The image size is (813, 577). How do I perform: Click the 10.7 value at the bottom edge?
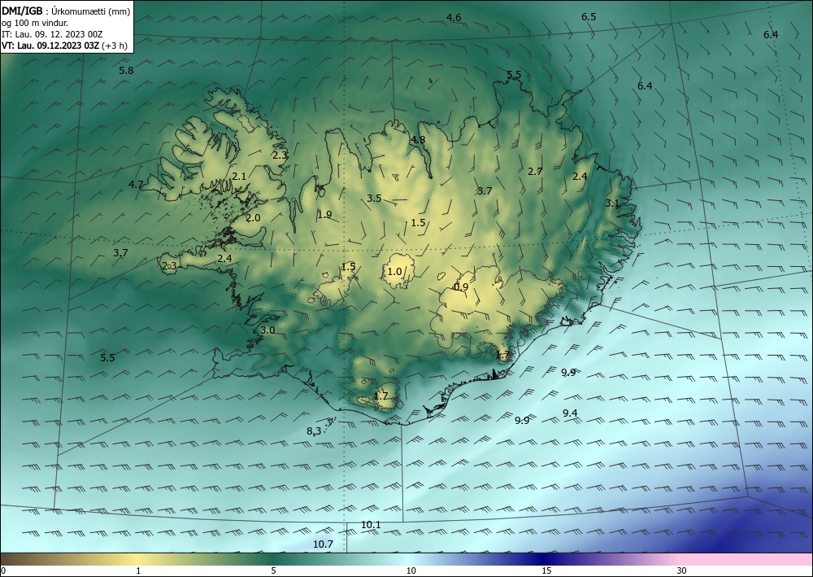pos(323,544)
